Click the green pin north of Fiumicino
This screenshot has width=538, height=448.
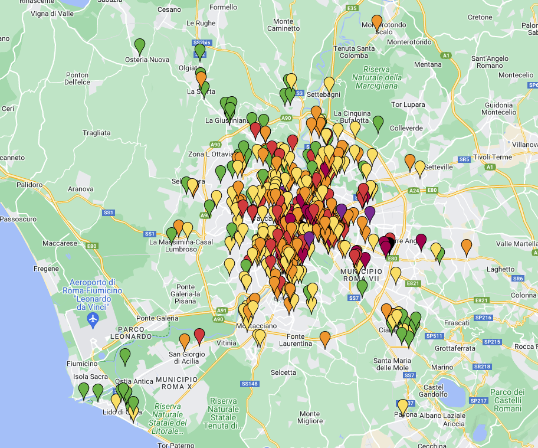pyautogui.click(x=125, y=356)
